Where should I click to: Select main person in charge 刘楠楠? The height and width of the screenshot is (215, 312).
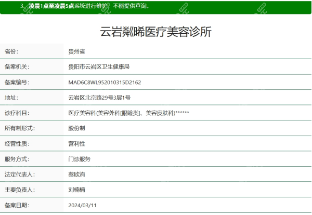coord(76,190)
